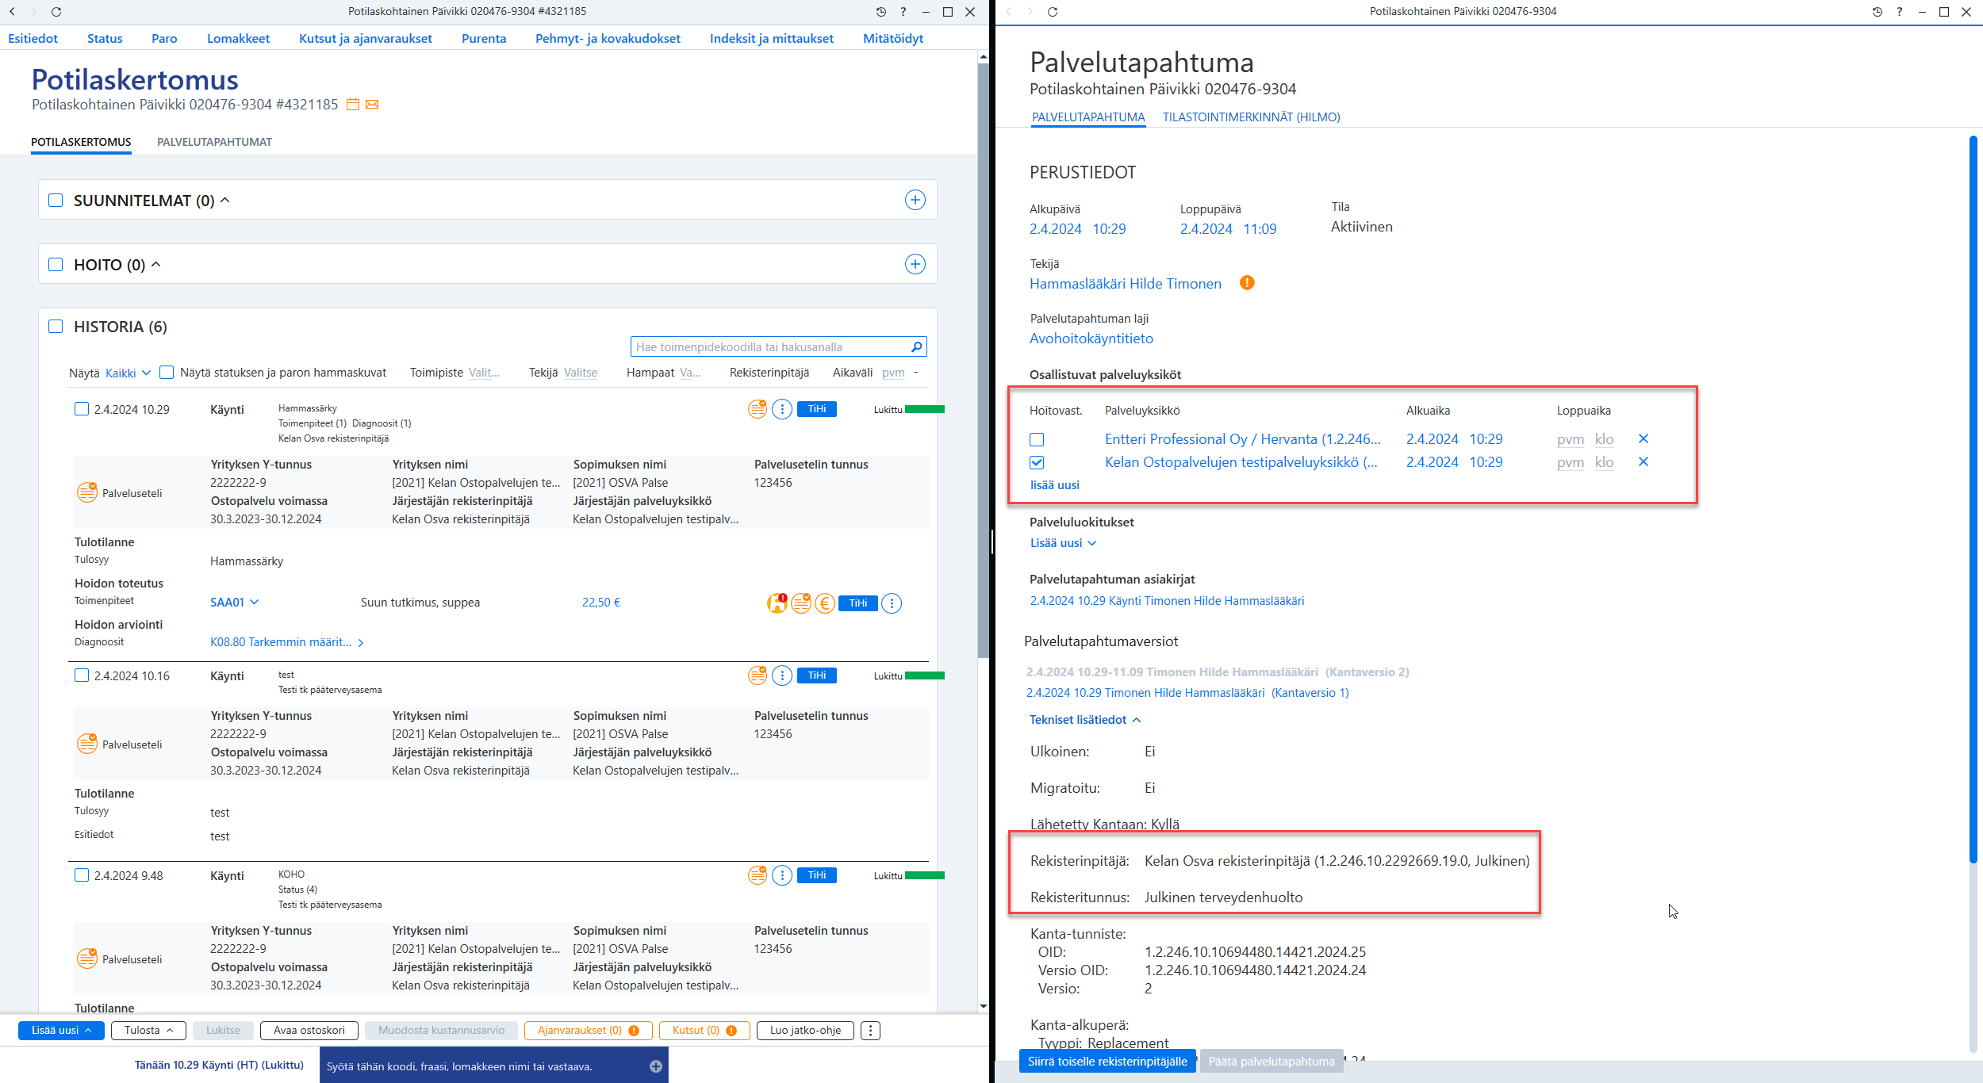Image resolution: width=1983 pixels, height=1083 pixels.
Task: Remove Entteri Professional Oy unit with X
Action: [x=1644, y=438]
